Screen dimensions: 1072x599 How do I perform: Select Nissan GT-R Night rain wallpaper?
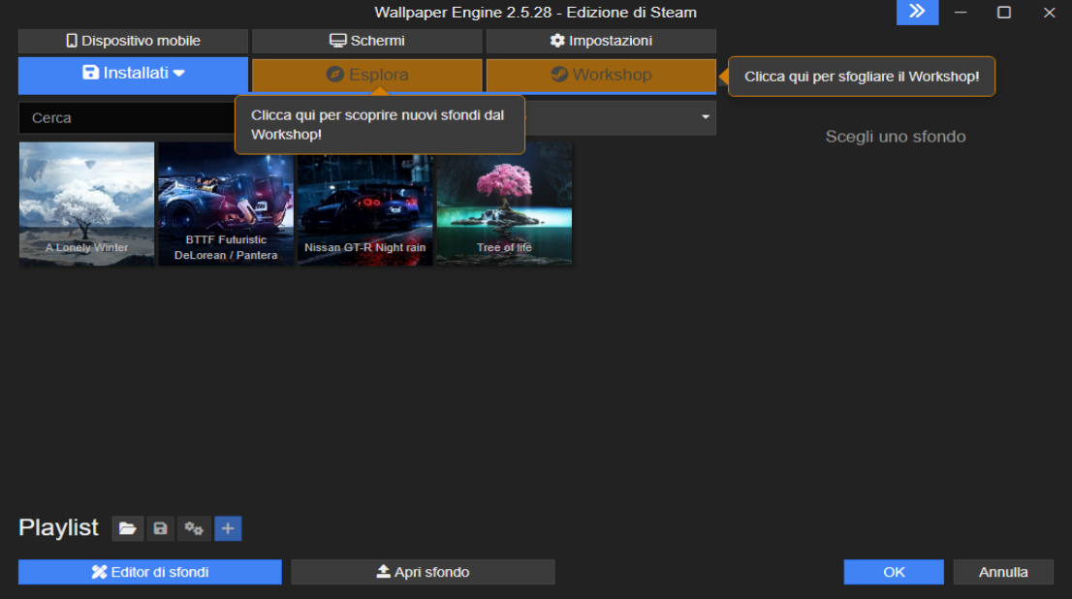pyautogui.click(x=365, y=204)
